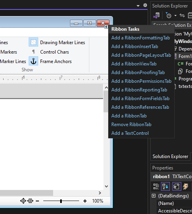Click the Frame Anchors label

(x=56, y=61)
